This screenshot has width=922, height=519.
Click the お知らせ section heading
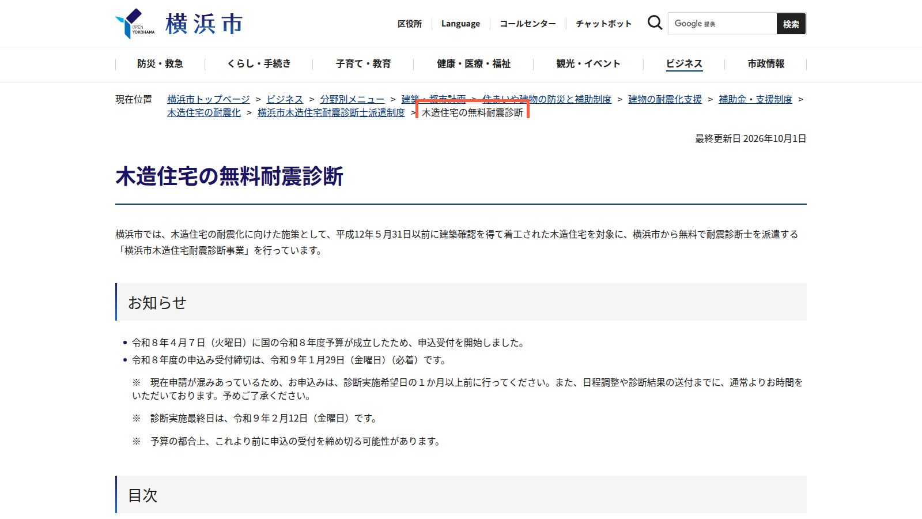(461, 302)
